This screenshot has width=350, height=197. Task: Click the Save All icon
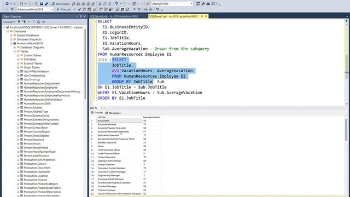click(x=46, y=4)
